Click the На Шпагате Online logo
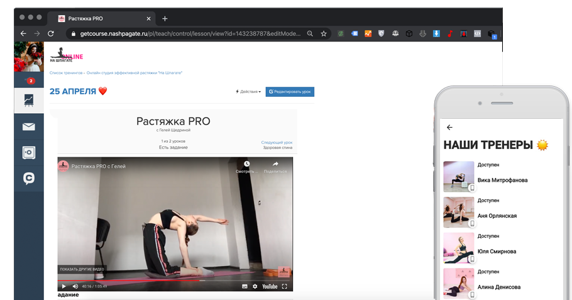The width and height of the screenshot is (572, 300). pyautogui.click(x=67, y=55)
